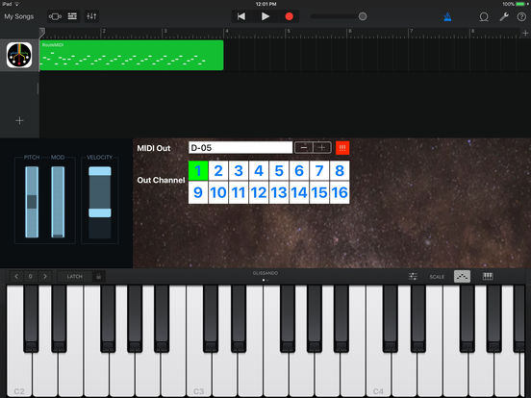The image size is (531, 398).
Task: Switch to tracks view icon
Action: (72, 16)
